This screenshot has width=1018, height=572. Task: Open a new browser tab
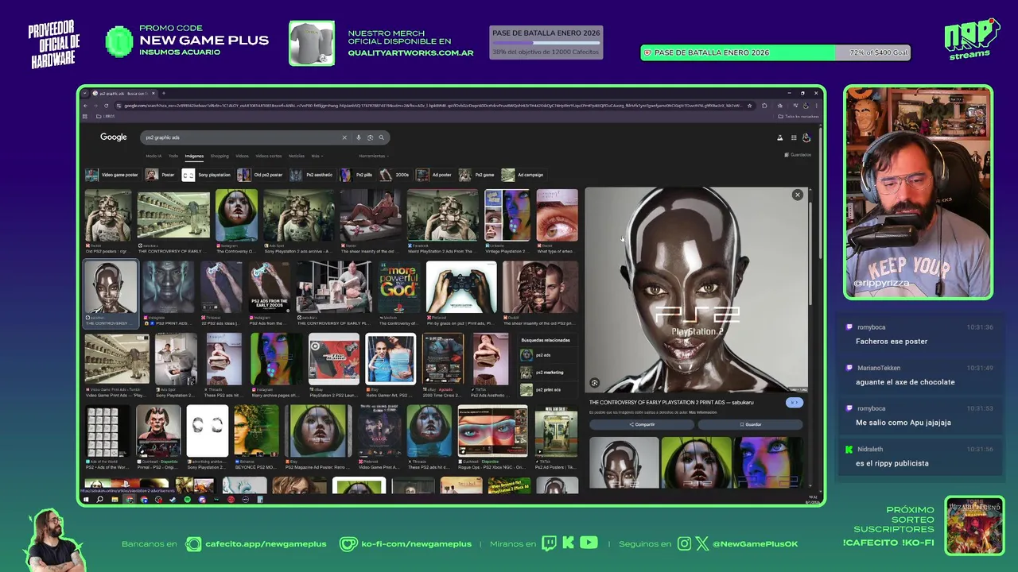[x=163, y=93]
